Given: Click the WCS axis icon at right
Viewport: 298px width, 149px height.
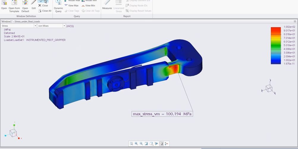Looking at the screenshot, I should [269, 87].
